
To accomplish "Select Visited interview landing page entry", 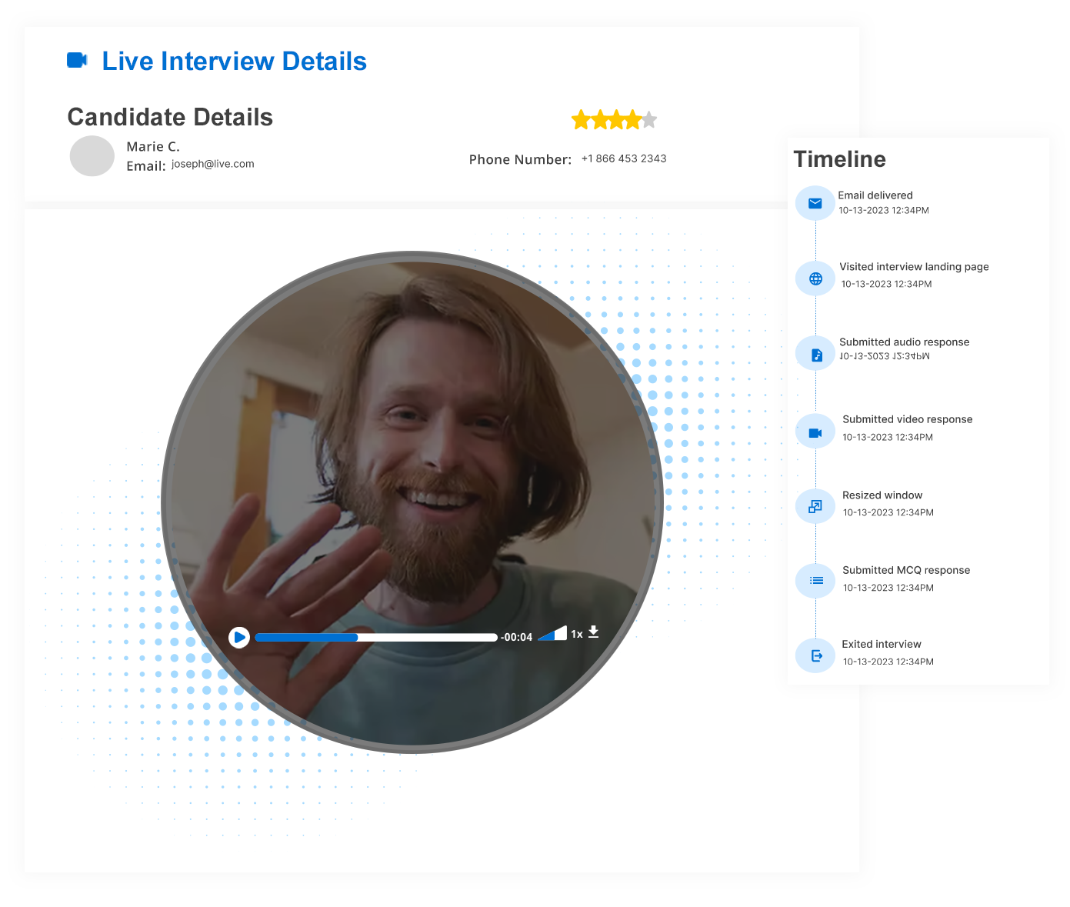I will coord(892,278).
